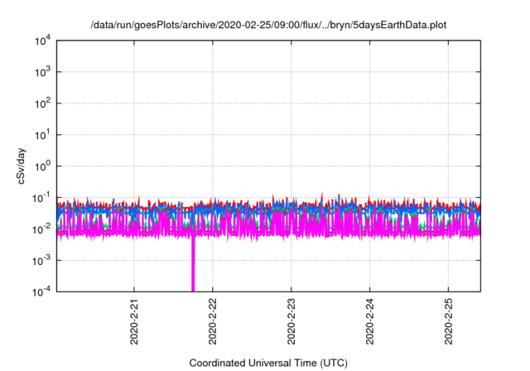Click the 10^-4 y-axis tick label

(x=42, y=291)
